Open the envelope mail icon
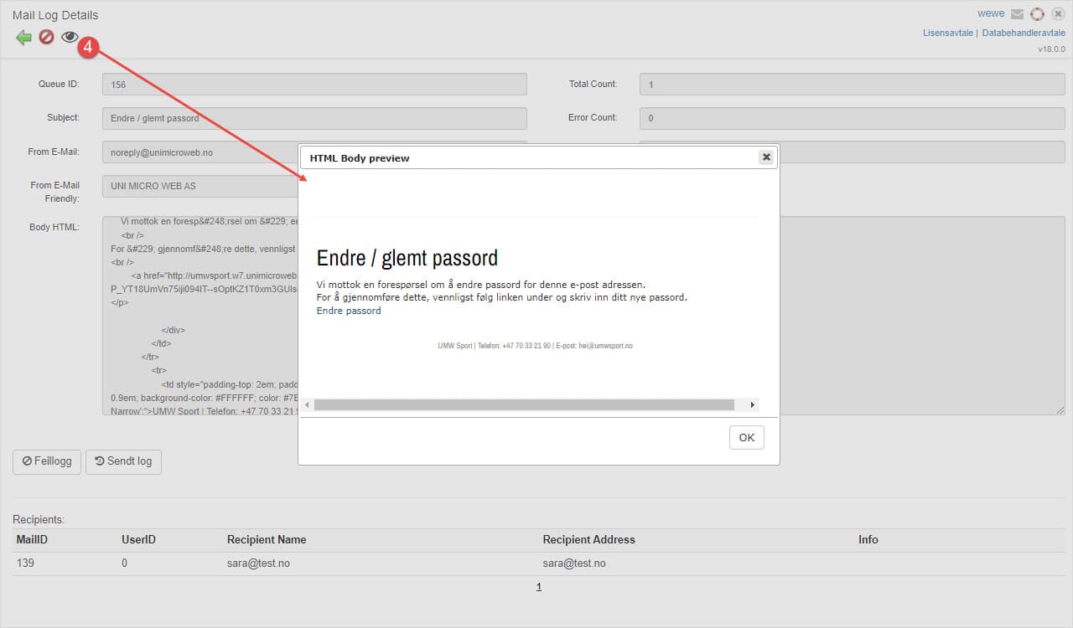 pyautogui.click(x=1017, y=14)
